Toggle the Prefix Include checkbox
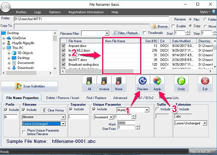Viewport: 217px width, 155px height. pos(6,110)
